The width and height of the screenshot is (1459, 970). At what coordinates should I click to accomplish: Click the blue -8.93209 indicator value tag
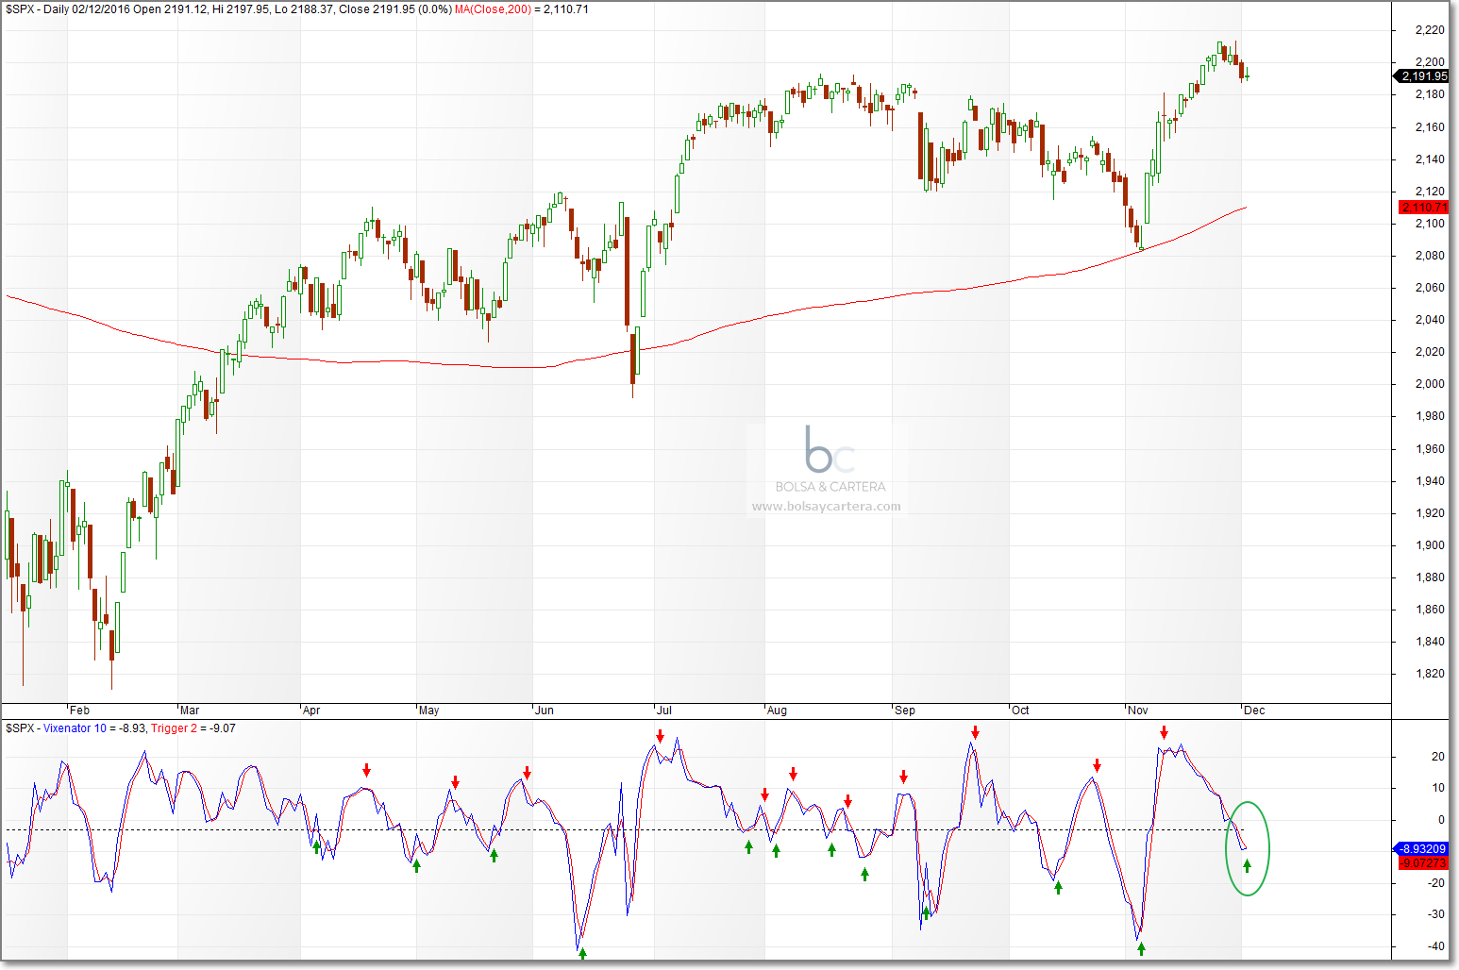tap(1423, 849)
